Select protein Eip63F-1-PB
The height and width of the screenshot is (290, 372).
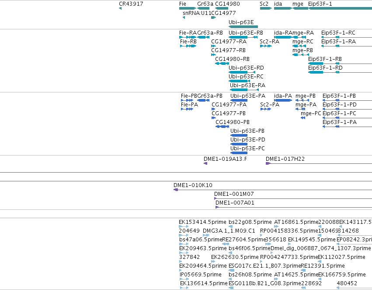(x=347, y=100)
